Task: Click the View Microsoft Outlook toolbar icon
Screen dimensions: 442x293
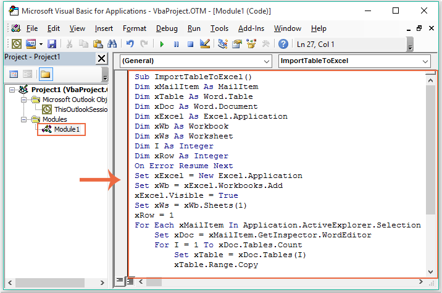Action: point(16,44)
